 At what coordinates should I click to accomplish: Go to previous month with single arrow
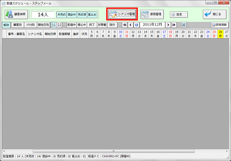[131, 25]
